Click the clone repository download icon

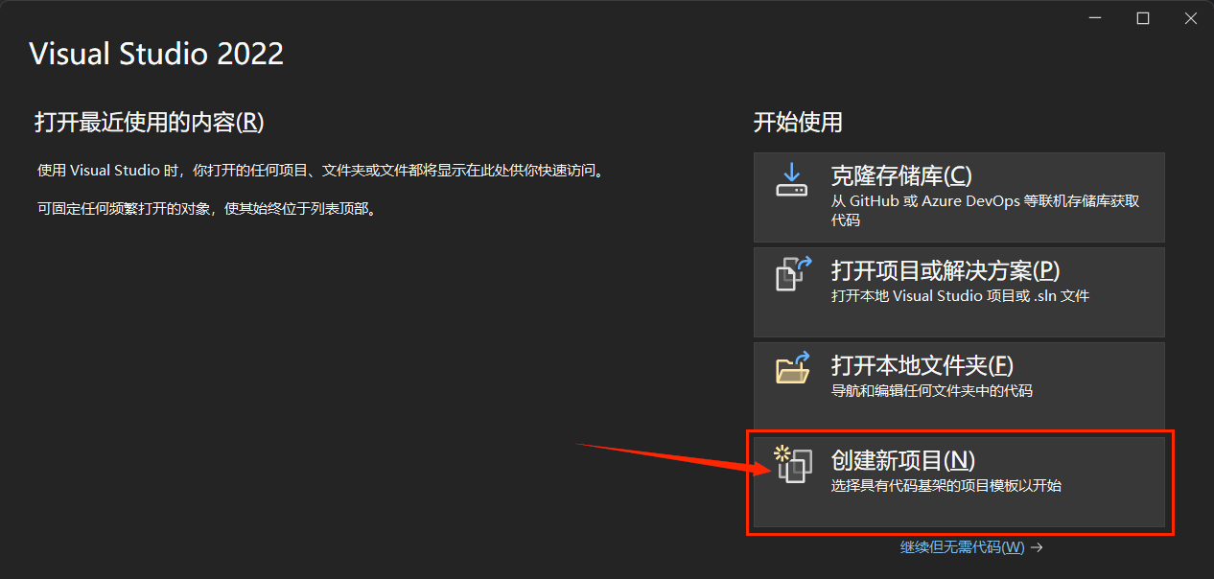pyautogui.click(x=791, y=179)
